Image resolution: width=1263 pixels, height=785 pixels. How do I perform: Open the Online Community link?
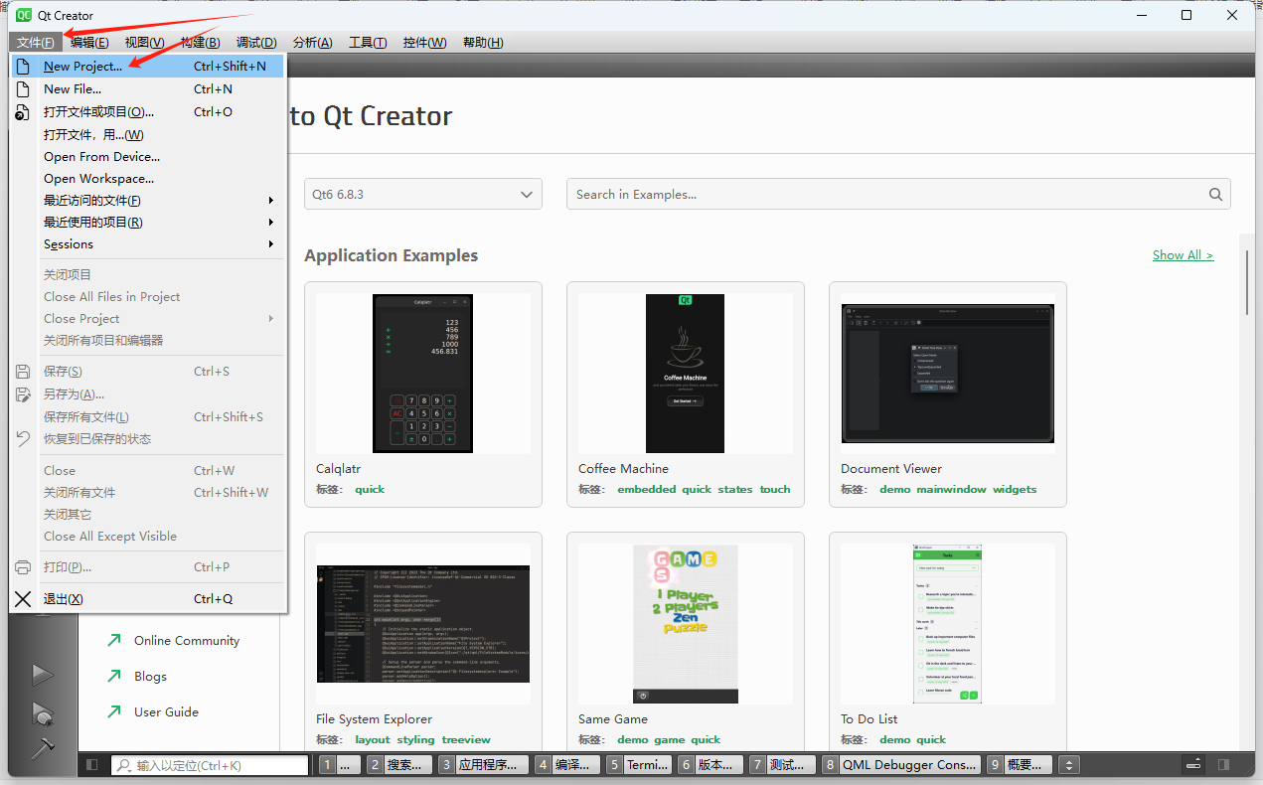tap(187, 641)
